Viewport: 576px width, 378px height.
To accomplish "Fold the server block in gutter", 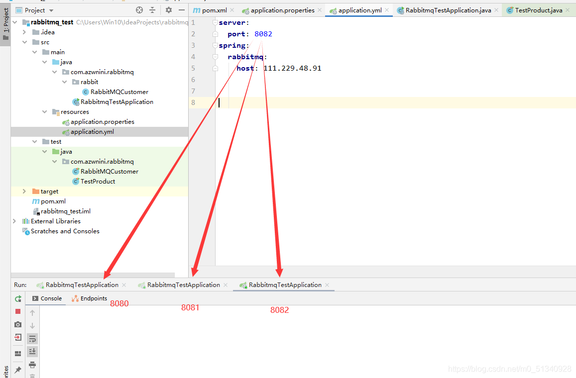I will tap(215, 23).
